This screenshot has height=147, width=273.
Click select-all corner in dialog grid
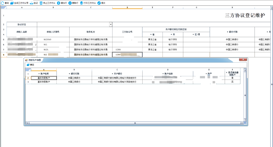(x=28, y=70)
